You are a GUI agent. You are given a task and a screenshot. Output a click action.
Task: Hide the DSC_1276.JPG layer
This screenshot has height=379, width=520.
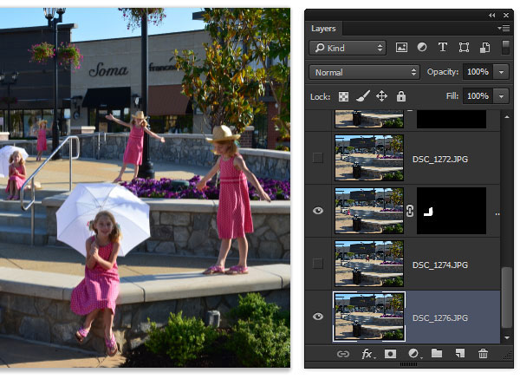[x=318, y=317]
